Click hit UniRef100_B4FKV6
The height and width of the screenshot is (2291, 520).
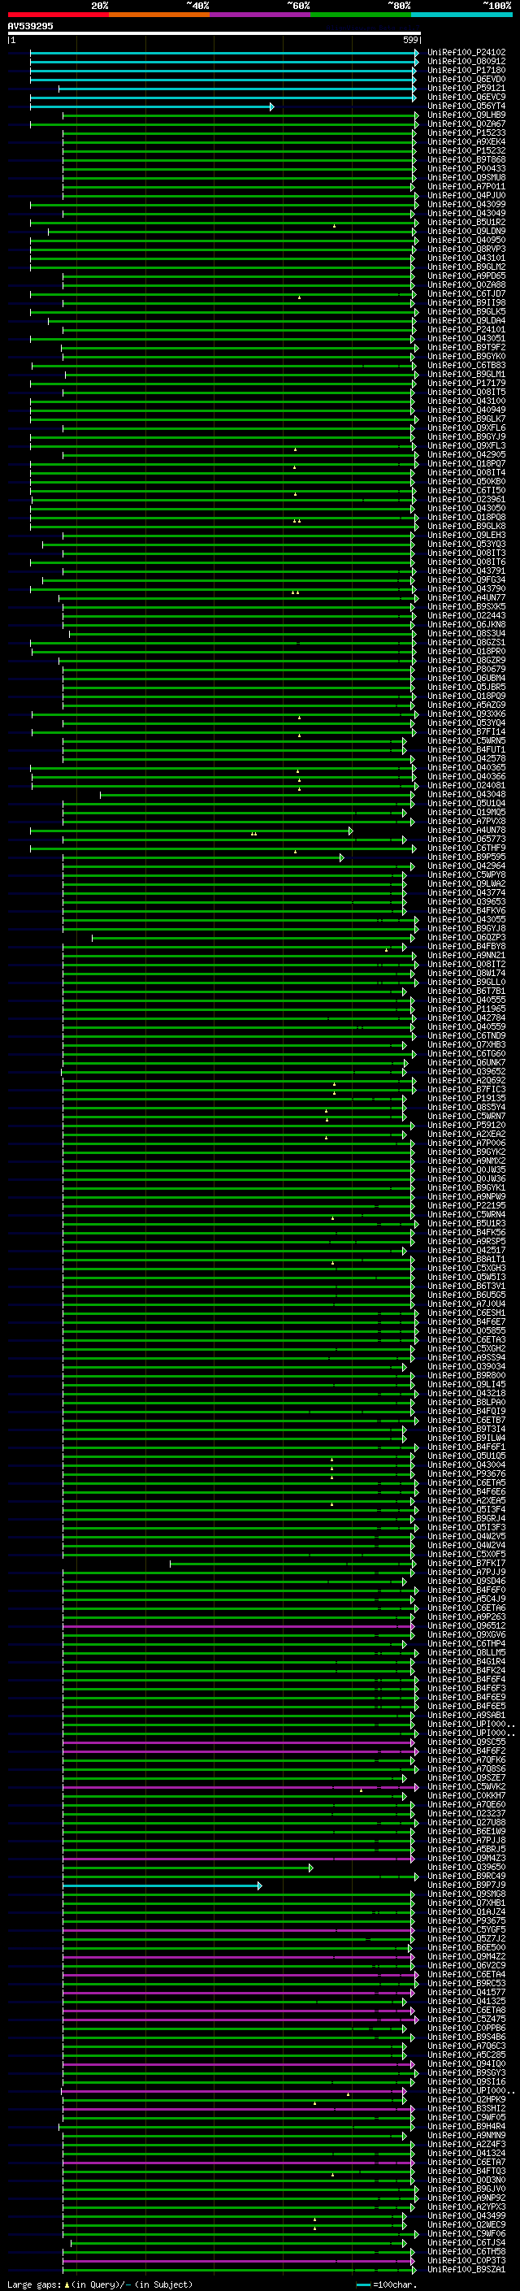coord(466,911)
